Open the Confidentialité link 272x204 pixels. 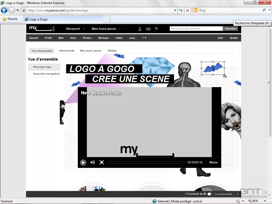point(223,194)
